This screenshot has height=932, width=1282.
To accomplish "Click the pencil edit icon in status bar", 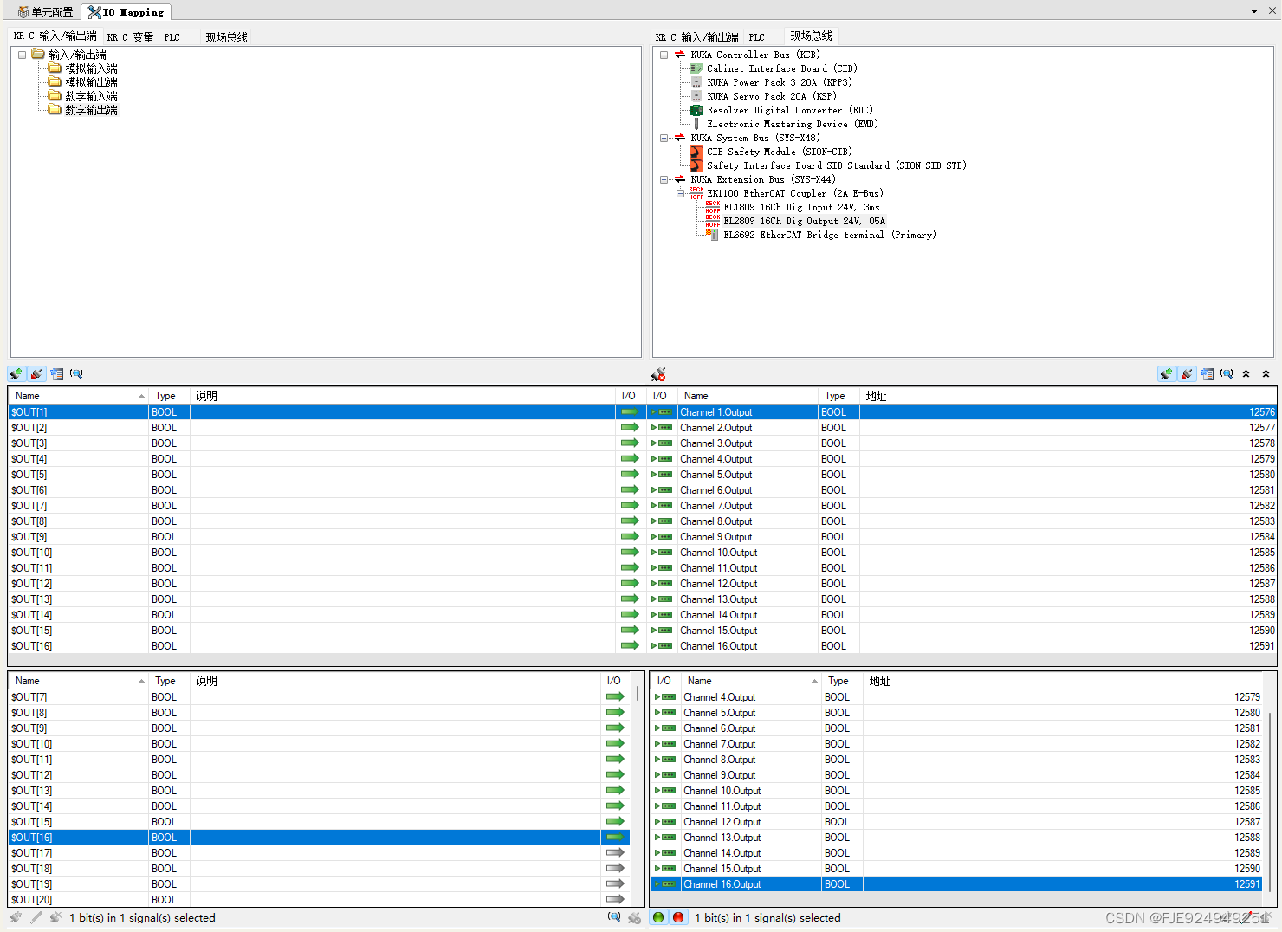I will click(x=36, y=917).
